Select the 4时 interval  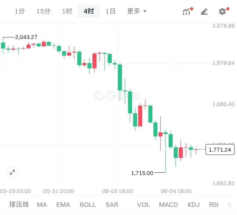pos(89,11)
